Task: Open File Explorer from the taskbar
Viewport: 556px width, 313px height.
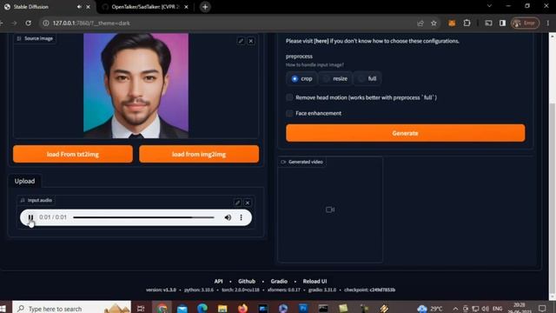Action: [222, 308]
